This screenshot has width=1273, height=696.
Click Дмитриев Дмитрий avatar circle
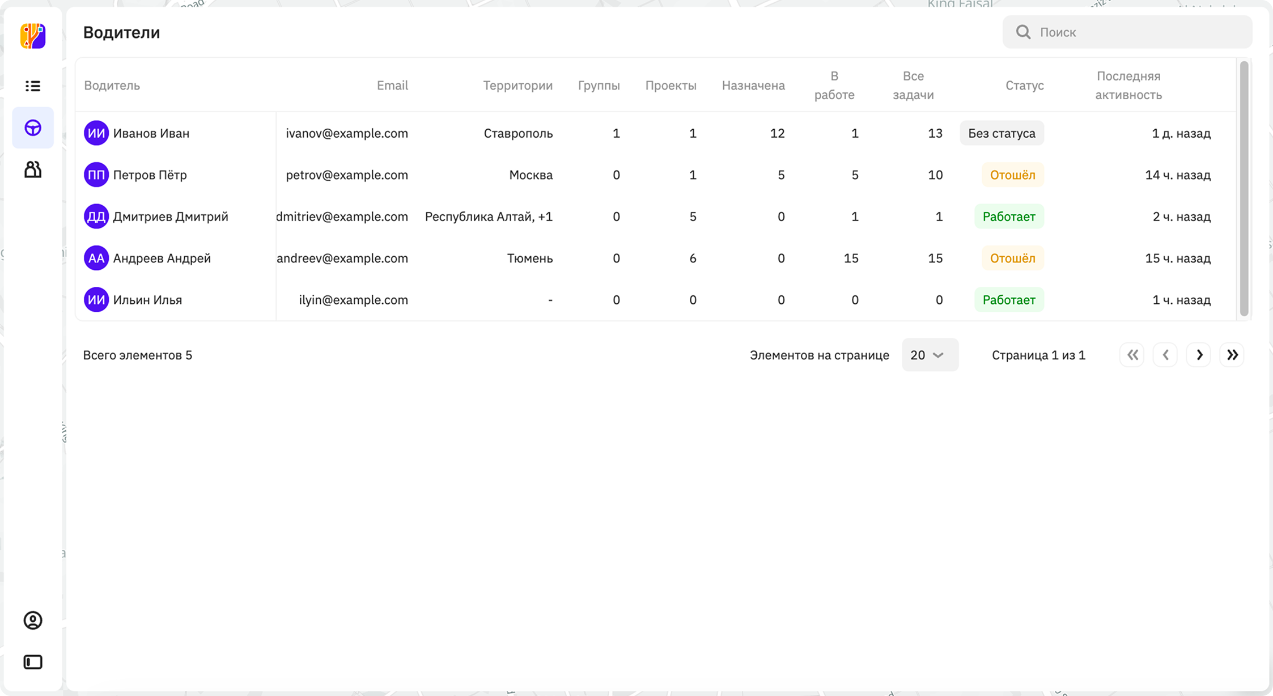click(x=96, y=217)
